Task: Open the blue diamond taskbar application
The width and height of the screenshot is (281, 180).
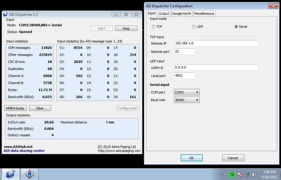Action: click(x=30, y=174)
